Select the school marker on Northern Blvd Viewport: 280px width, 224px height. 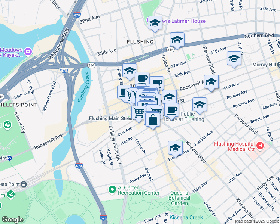(177, 40)
